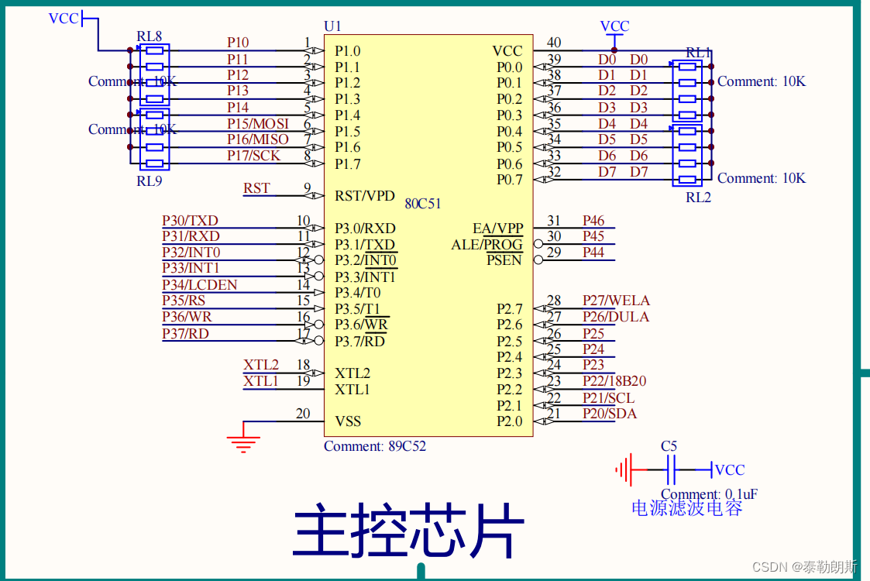This screenshot has height=581, width=870.
Task: Select the RL2 designator text
Action: click(x=698, y=198)
